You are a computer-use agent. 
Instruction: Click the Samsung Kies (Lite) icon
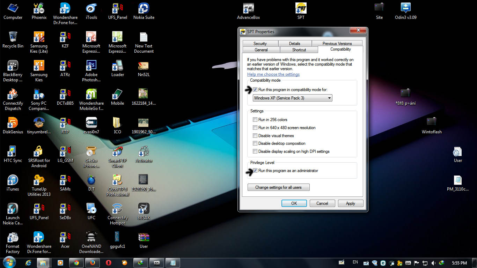[x=39, y=42]
